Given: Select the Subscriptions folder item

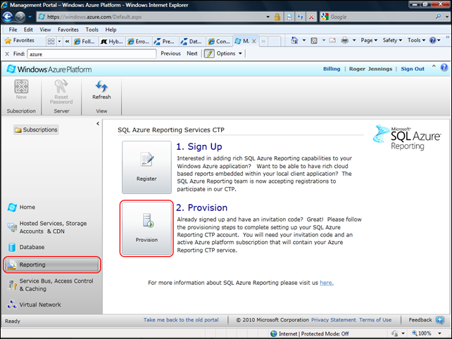Looking at the screenshot, I should [37, 130].
